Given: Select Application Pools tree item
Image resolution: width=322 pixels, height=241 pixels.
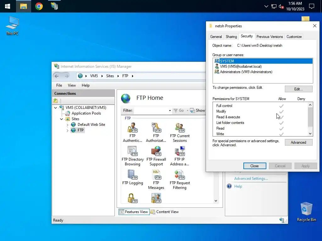Looking at the screenshot, I should pyautogui.click(x=86, y=113).
